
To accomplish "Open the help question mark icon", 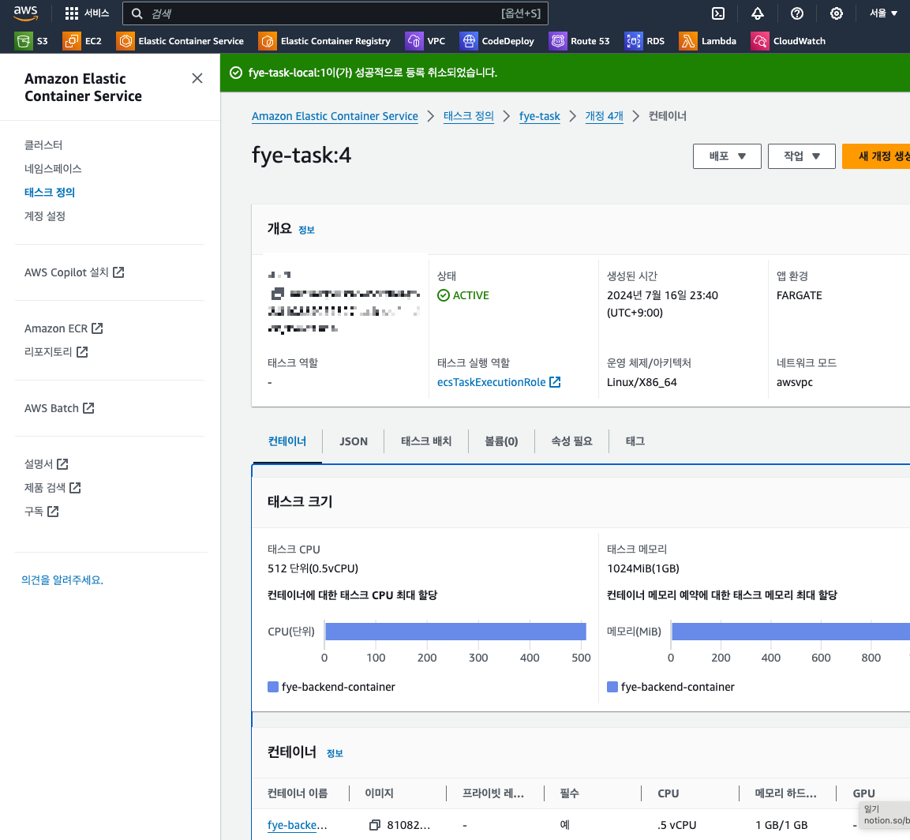I will (x=797, y=13).
